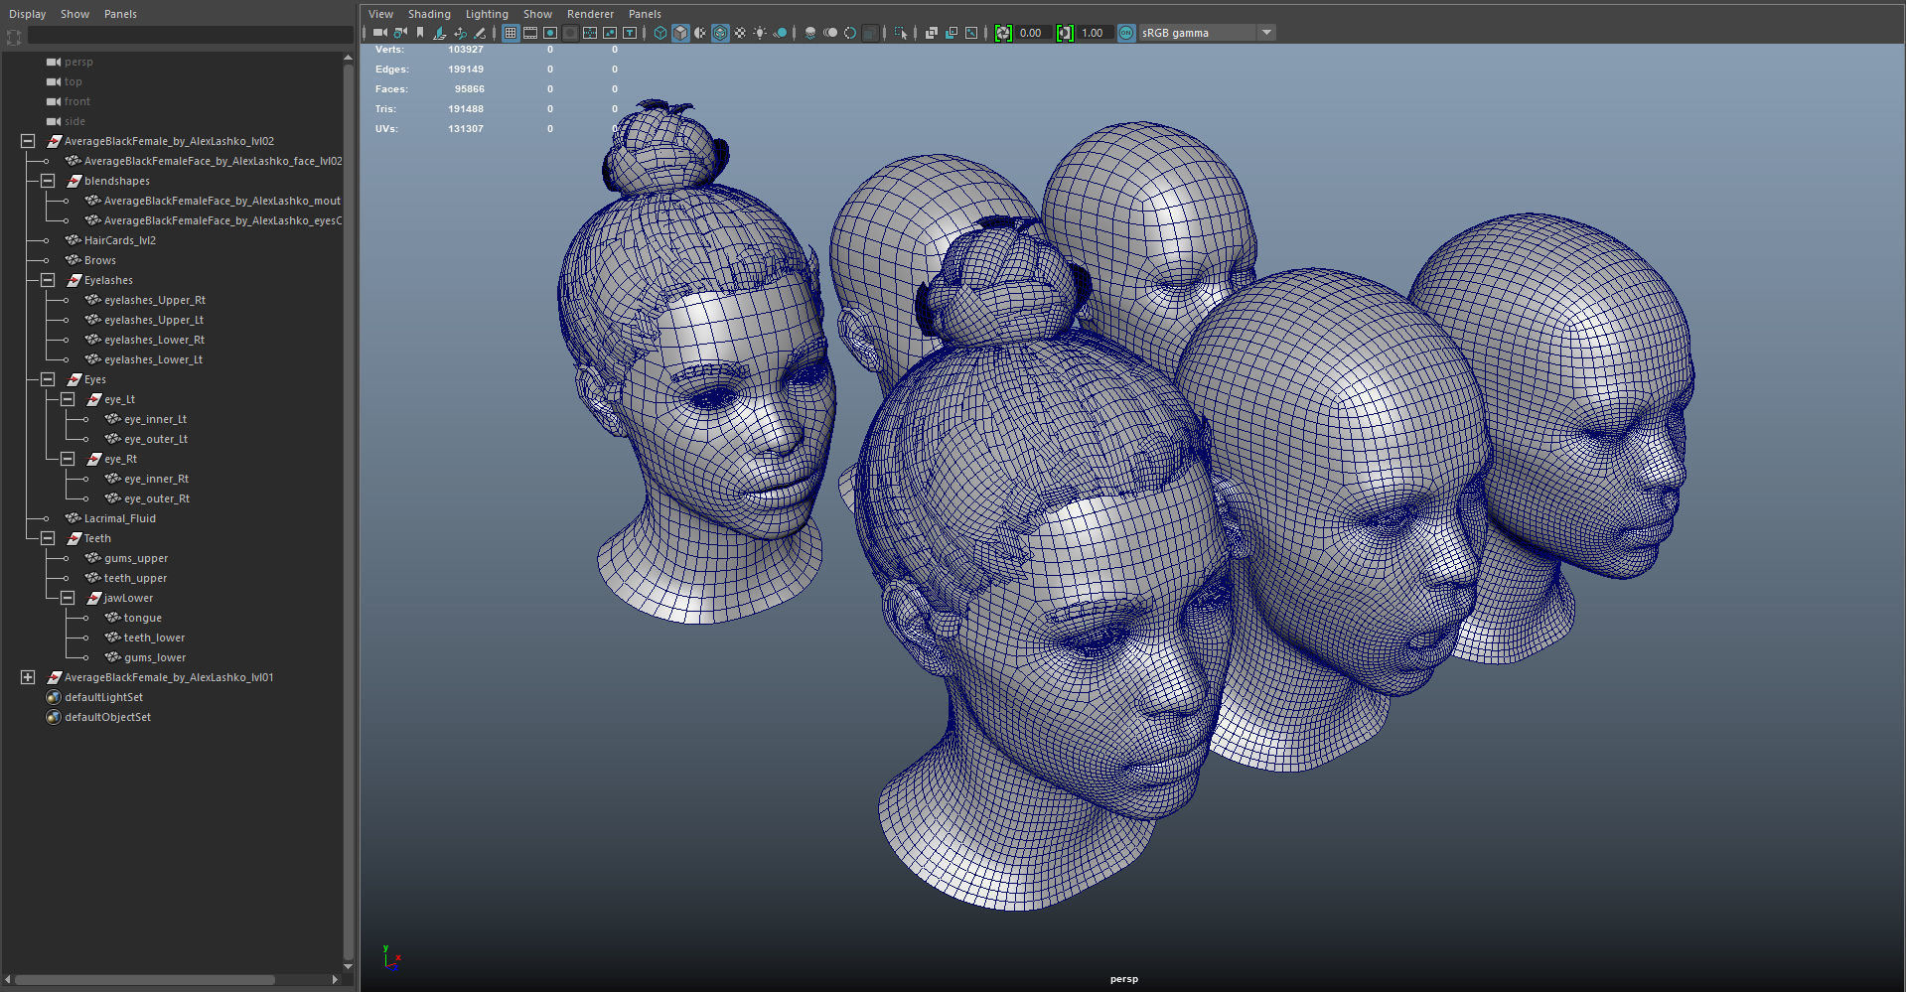Click the outliner search field
The width and height of the screenshot is (1906, 992).
[x=190, y=36]
